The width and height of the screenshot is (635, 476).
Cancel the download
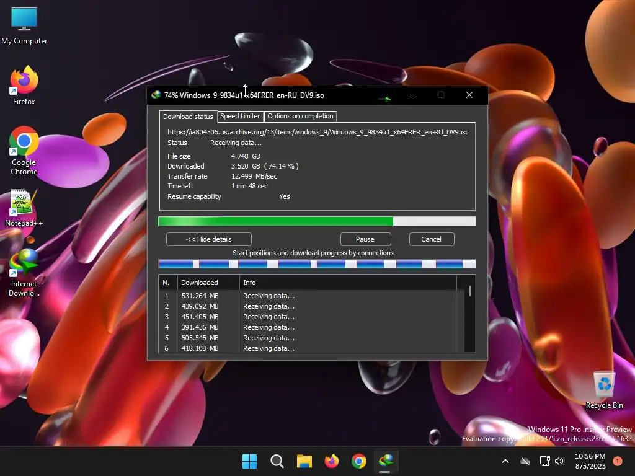coord(432,239)
